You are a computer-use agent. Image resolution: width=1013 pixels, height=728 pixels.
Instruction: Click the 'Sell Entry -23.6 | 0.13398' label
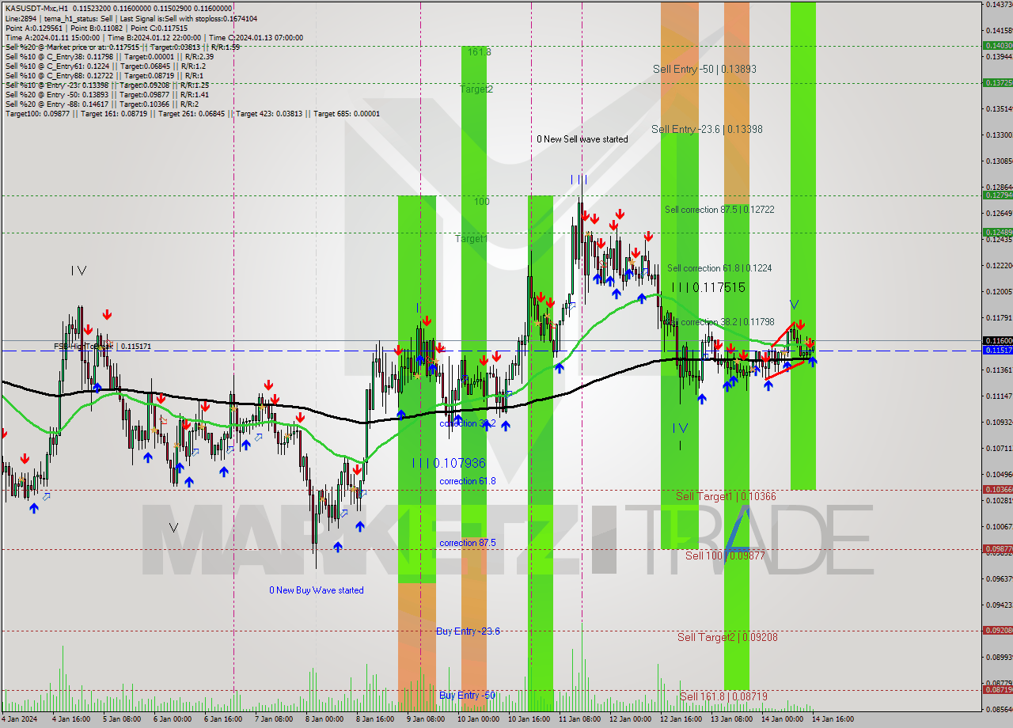(x=707, y=129)
